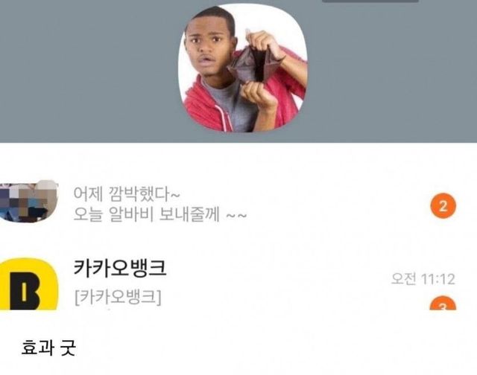This screenshot has height=375, width=477.
Task: Click the 효과 굿 caption text
Action: pyautogui.click(x=48, y=347)
